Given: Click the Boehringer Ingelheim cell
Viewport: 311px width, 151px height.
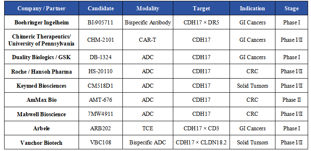Looking at the screenshot, I should (x=41, y=22).
